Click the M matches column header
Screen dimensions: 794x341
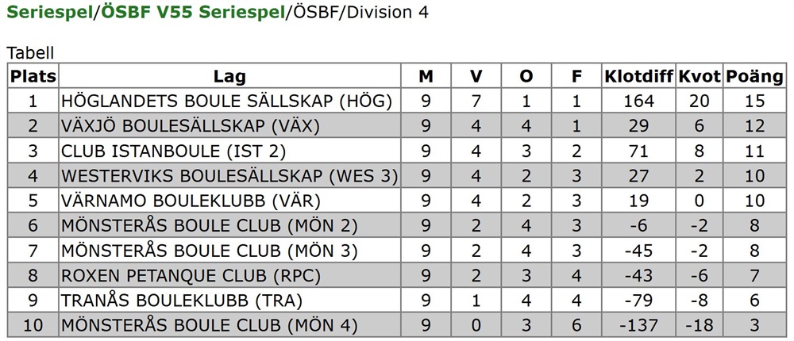coord(426,76)
